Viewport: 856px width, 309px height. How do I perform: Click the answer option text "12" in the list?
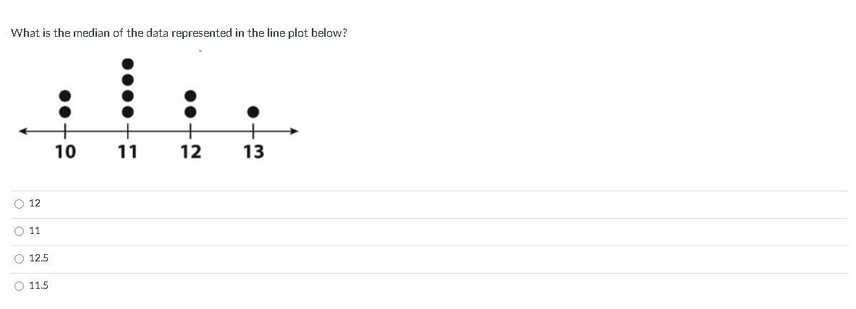coord(35,204)
